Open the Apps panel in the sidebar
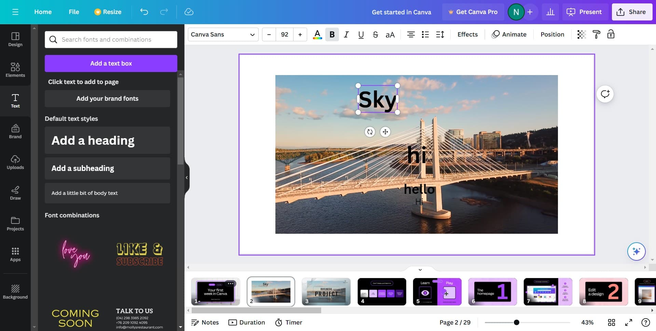The image size is (656, 331). (x=15, y=254)
